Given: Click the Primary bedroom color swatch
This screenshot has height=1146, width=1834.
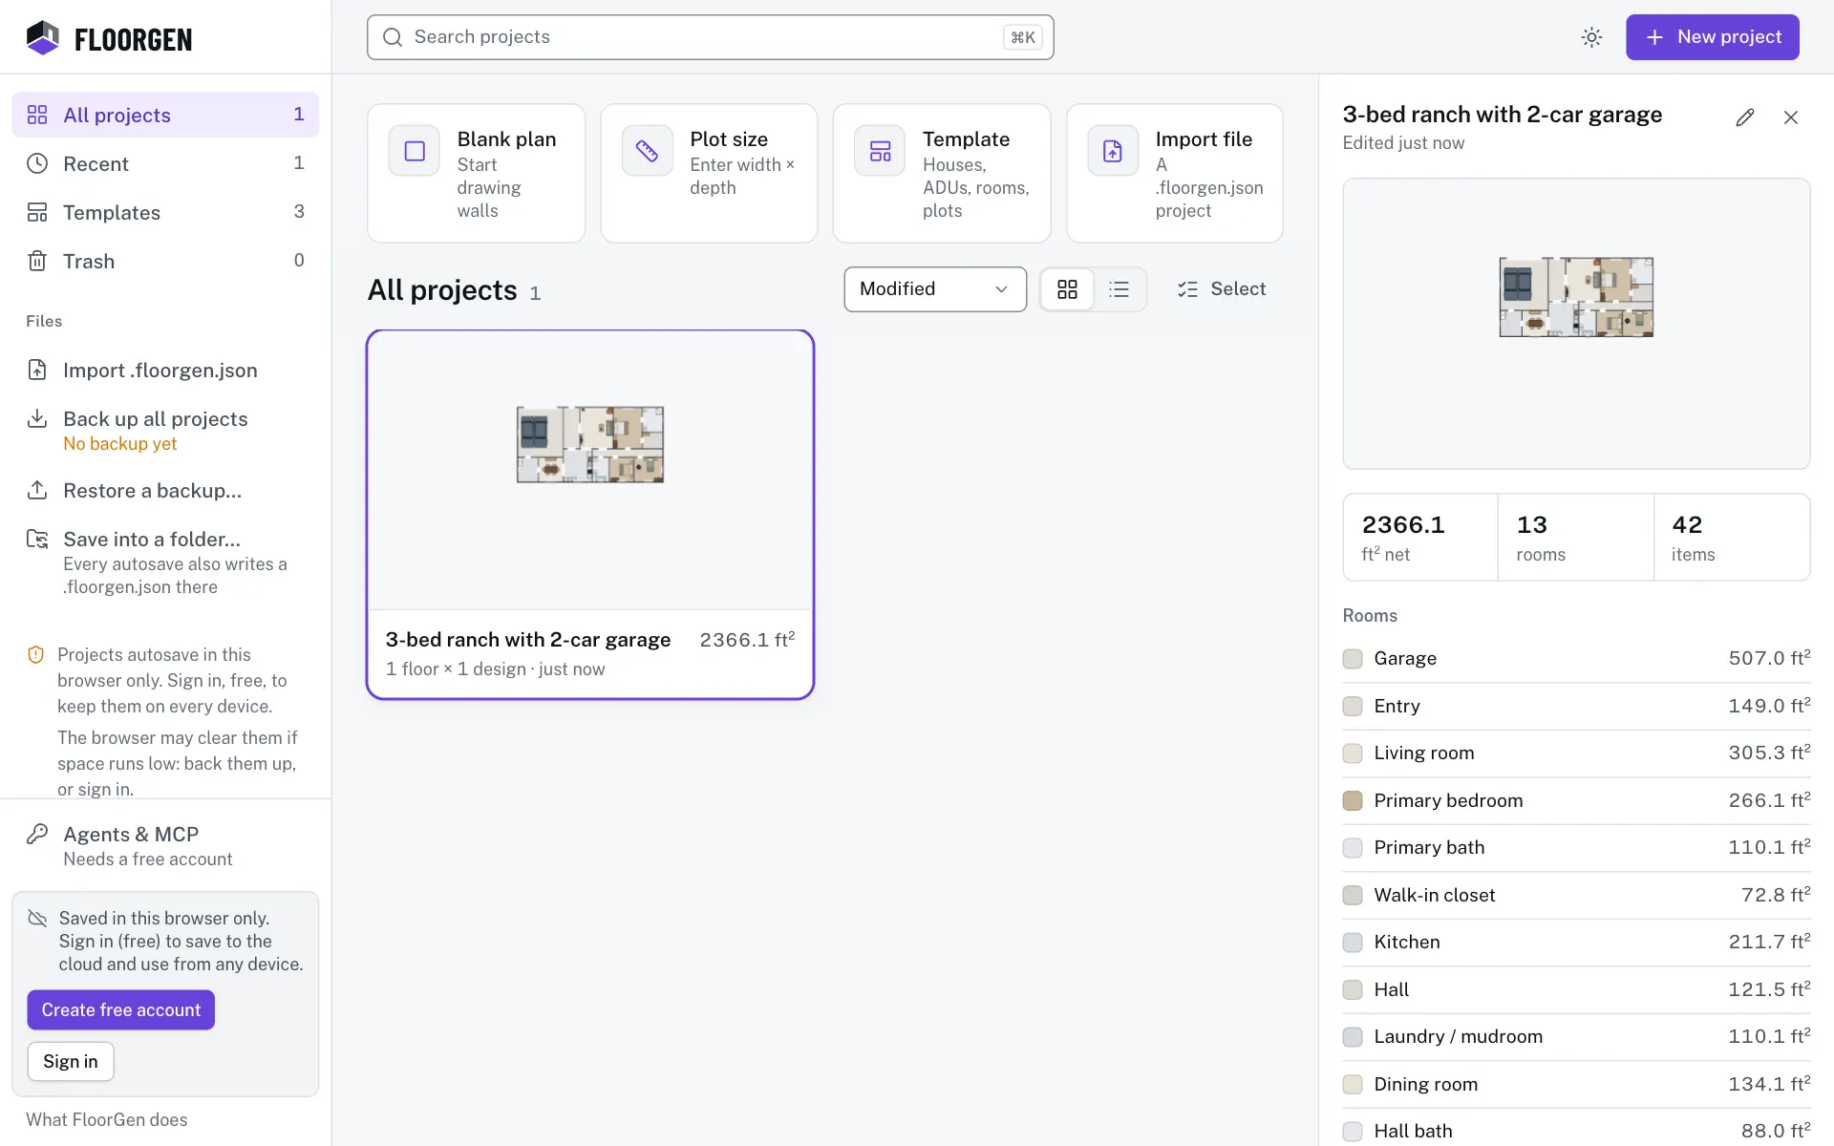Looking at the screenshot, I should click(1353, 800).
